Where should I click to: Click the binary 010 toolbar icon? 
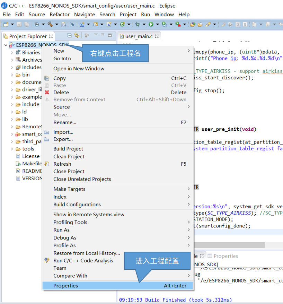point(63,24)
